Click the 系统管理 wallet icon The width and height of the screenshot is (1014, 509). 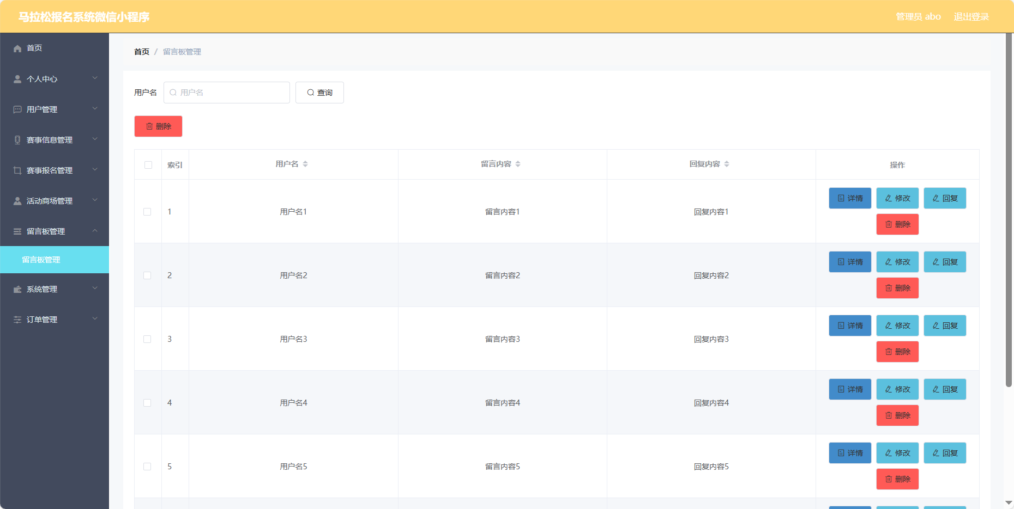(x=17, y=289)
